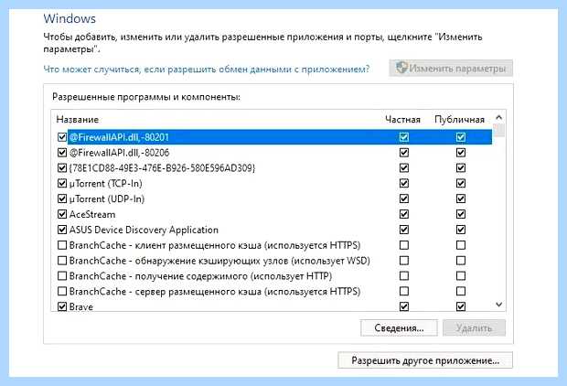This screenshot has width=567, height=386.
Task: Toggle Публичная checkbox for {78E1CD88-49E3...} row
Action: 461,168
